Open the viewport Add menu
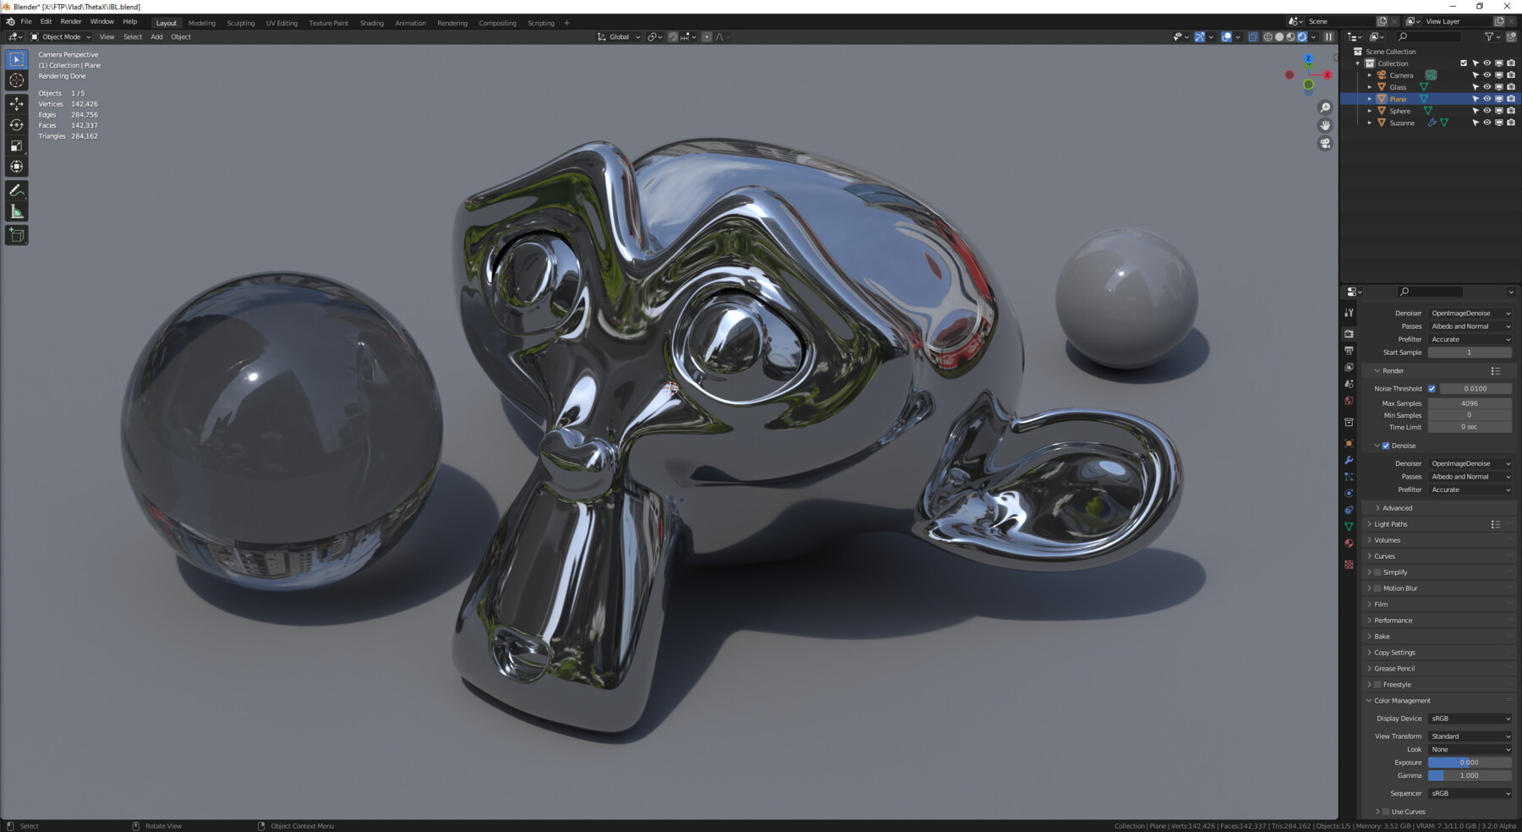The width and height of the screenshot is (1522, 832). coord(156,36)
